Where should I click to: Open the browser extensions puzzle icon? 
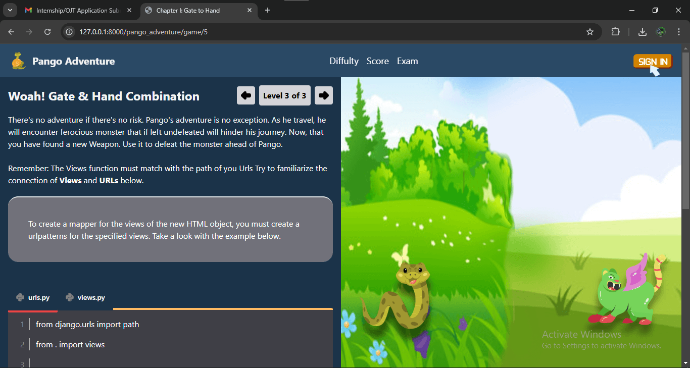[615, 32]
